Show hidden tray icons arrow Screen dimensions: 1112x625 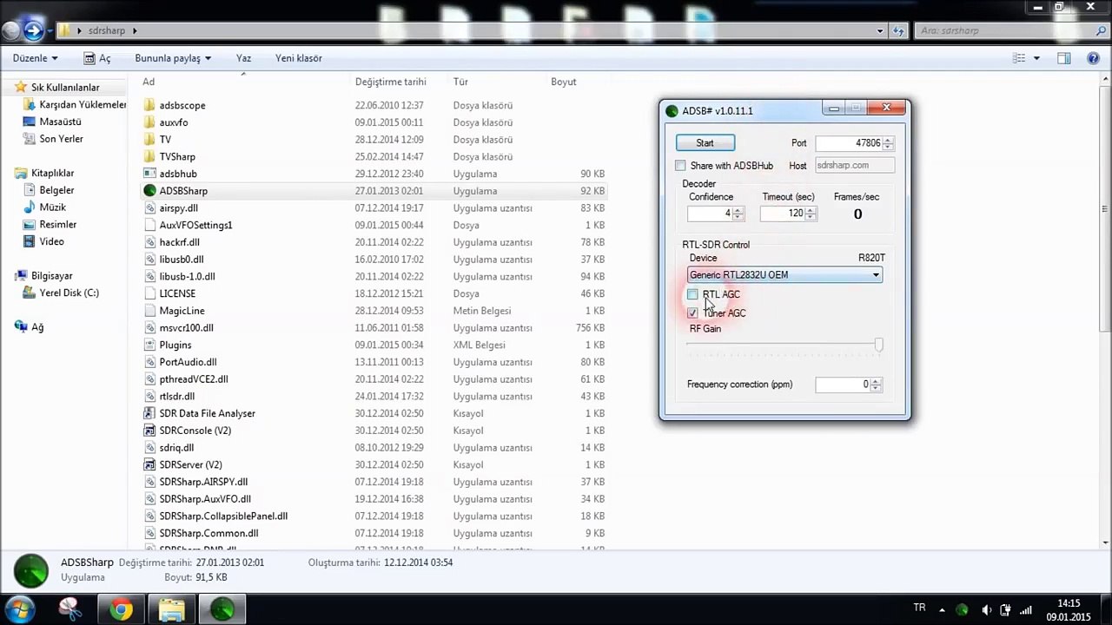coord(943,609)
